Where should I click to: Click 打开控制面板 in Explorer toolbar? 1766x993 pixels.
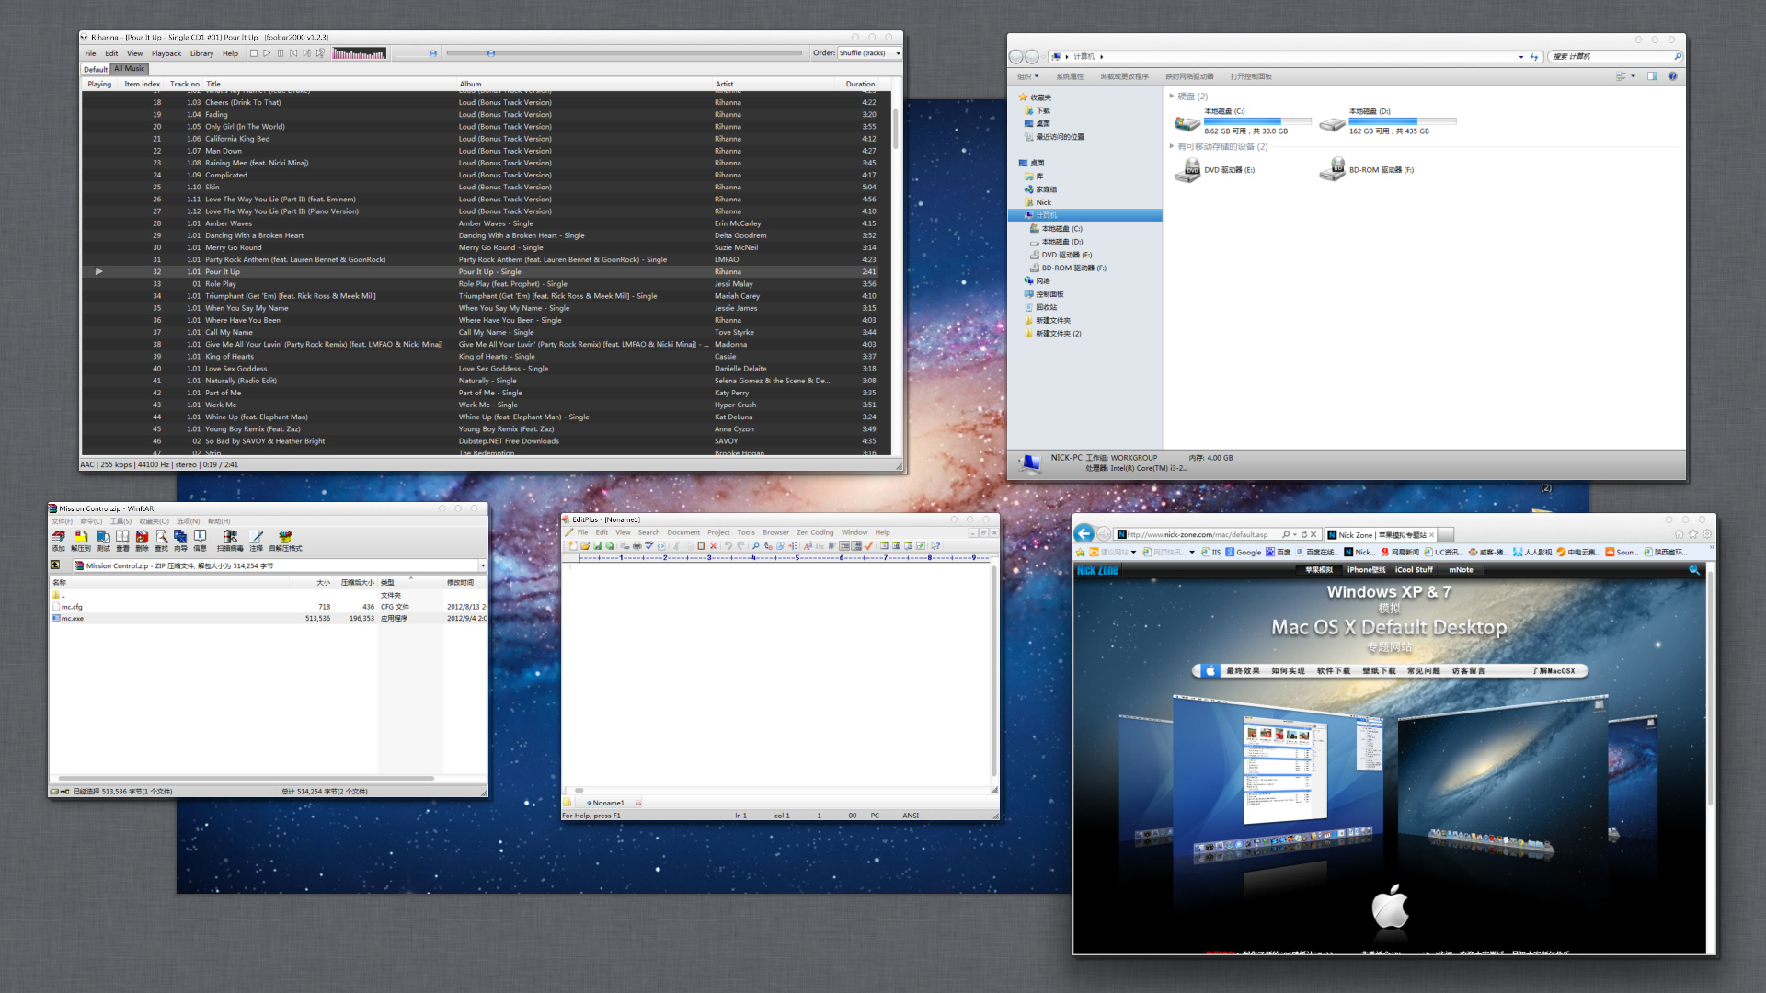pyautogui.click(x=1251, y=76)
